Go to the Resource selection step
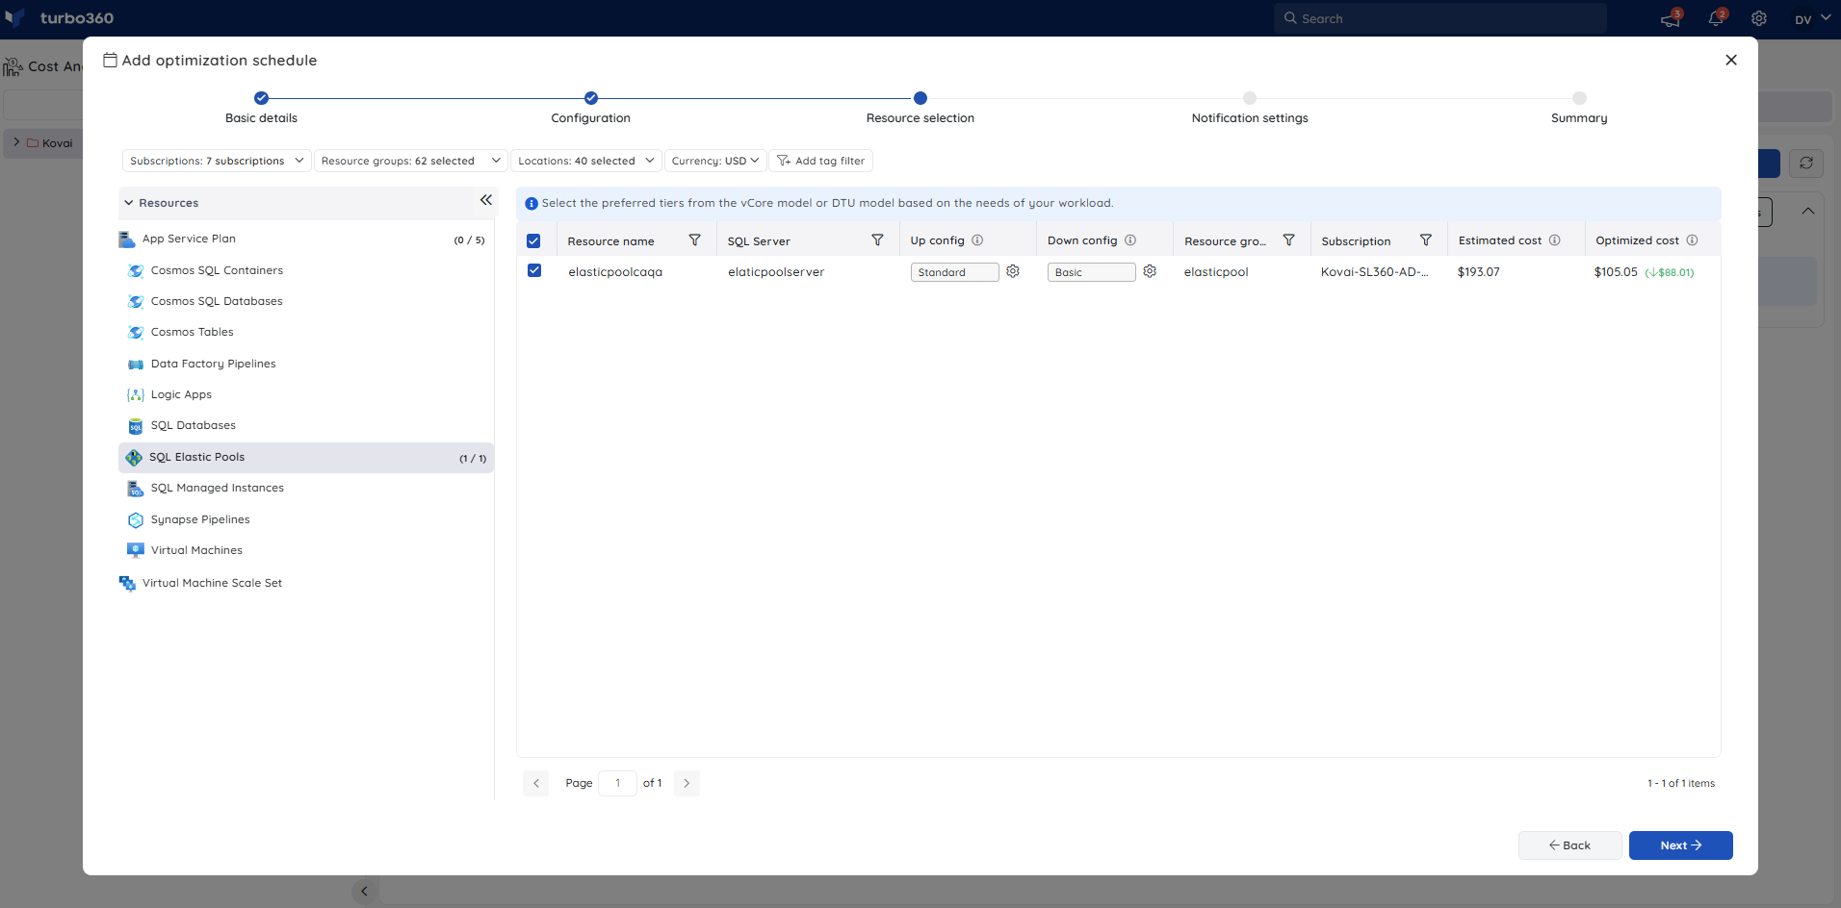 pos(920,108)
